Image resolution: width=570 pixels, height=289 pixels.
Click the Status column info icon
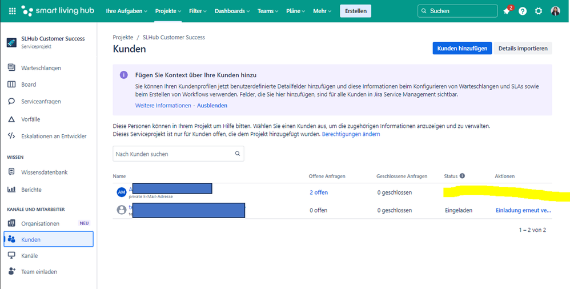(462, 176)
